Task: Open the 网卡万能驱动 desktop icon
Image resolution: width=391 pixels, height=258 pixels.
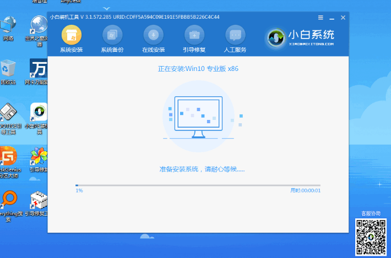Action: tap(38, 72)
